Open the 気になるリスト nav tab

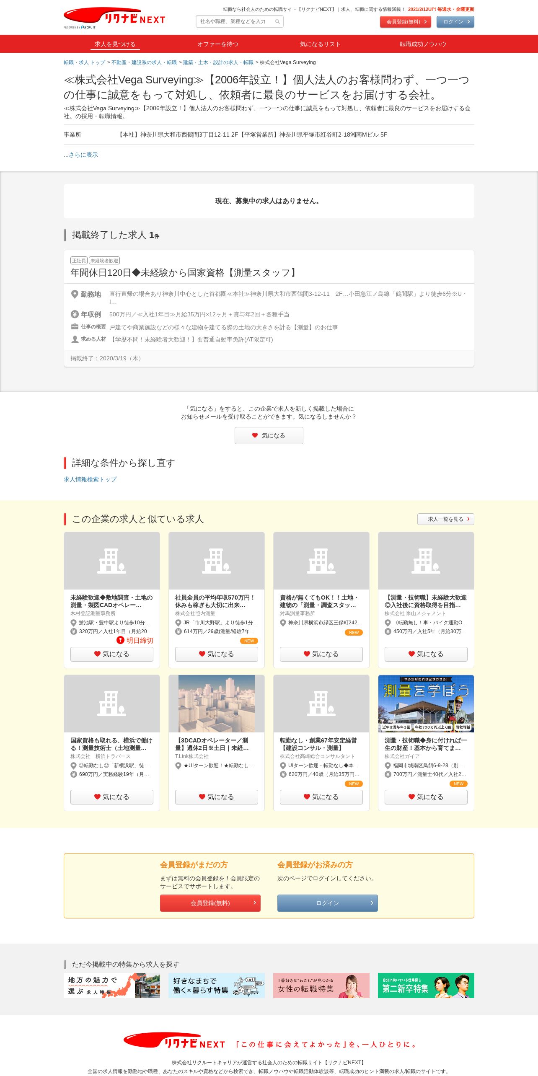point(320,44)
